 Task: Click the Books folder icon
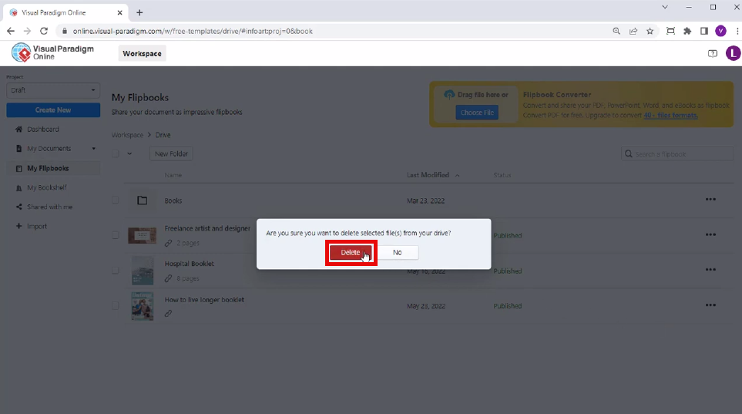tap(143, 200)
